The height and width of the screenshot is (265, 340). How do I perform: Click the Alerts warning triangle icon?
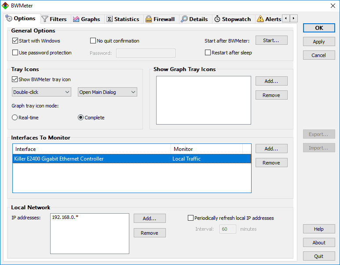click(x=260, y=19)
